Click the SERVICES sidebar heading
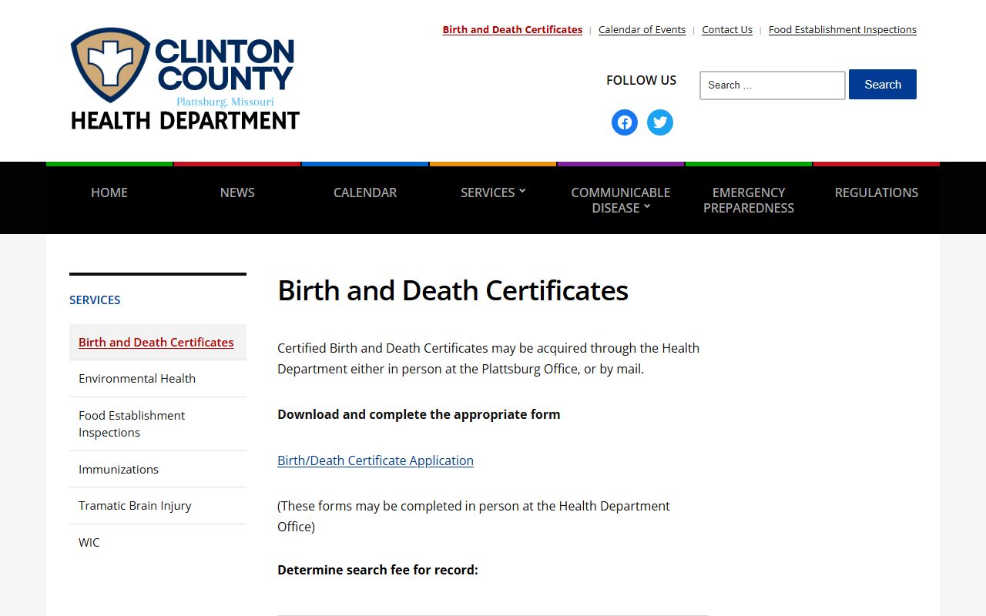This screenshot has width=986, height=616. pyautogui.click(x=95, y=300)
